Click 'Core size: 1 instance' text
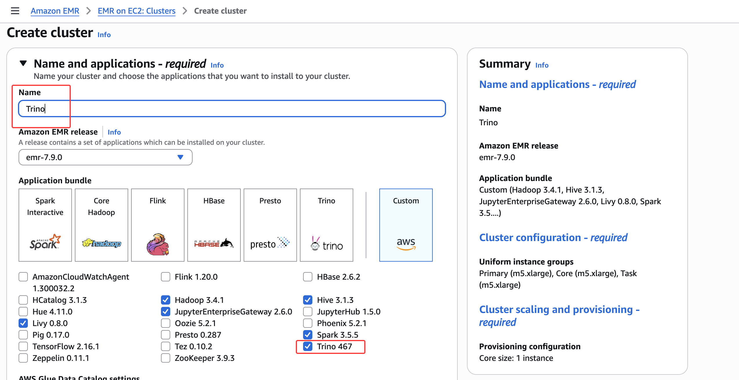 [516, 358]
